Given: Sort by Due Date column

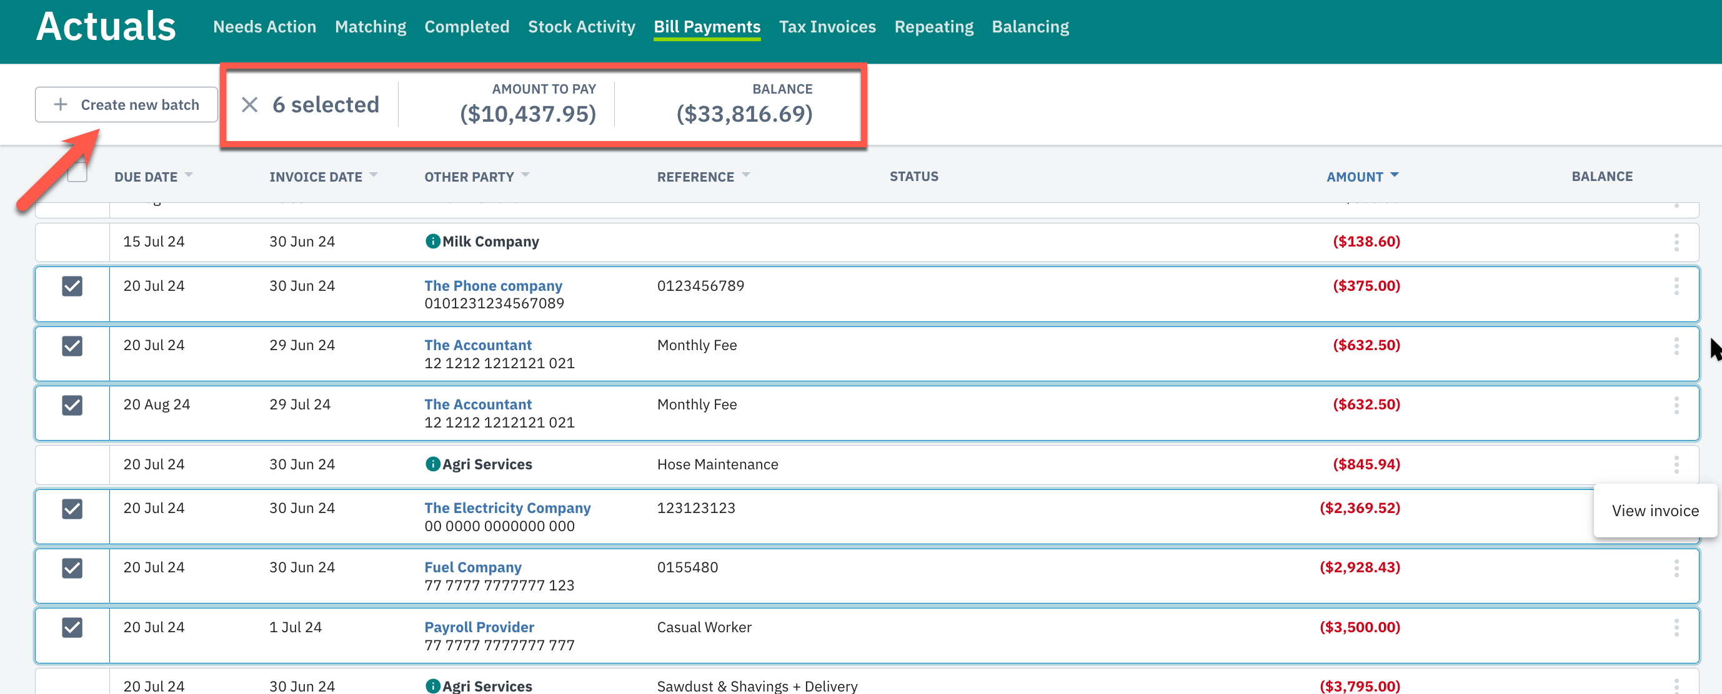Looking at the screenshot, I should [x=153, y=177].
